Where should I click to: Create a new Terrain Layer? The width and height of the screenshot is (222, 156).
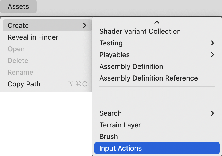tap(120, 125)
